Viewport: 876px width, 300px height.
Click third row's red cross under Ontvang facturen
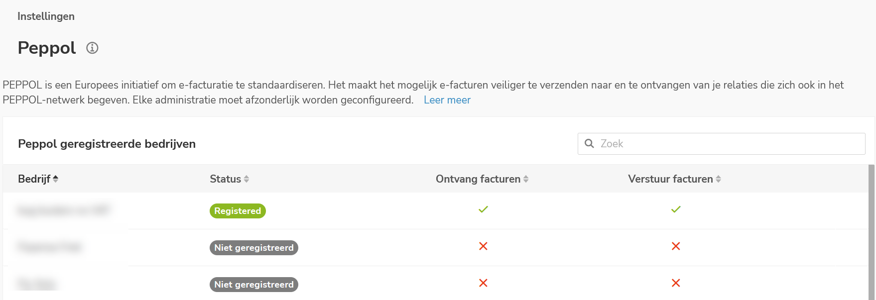point(483,283)
